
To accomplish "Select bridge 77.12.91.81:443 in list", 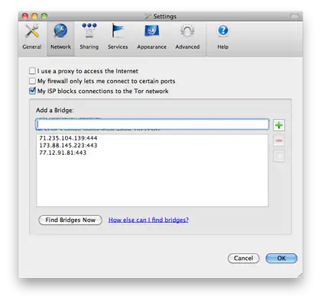I will pyautogui.click(x=63, y=153).
